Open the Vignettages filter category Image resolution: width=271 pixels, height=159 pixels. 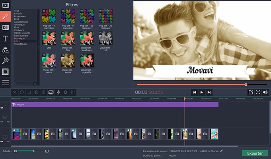21,44
